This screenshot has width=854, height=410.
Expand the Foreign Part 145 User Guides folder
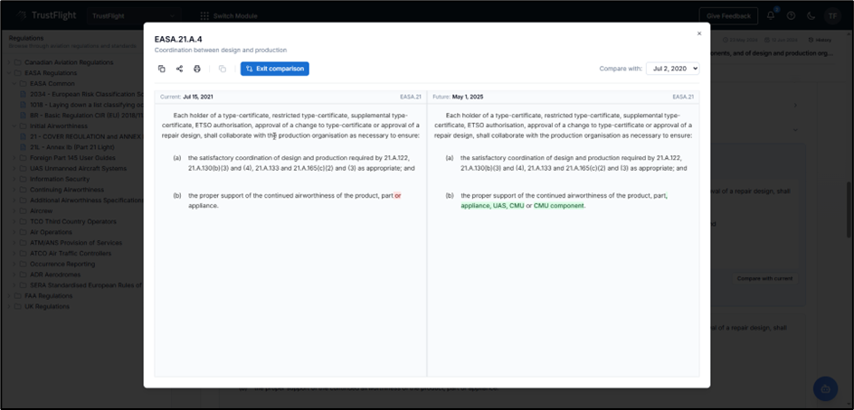pos(14,158)
